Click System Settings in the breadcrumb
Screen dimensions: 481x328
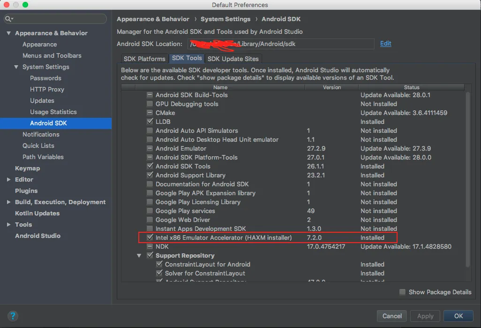(x=225, y=19)
